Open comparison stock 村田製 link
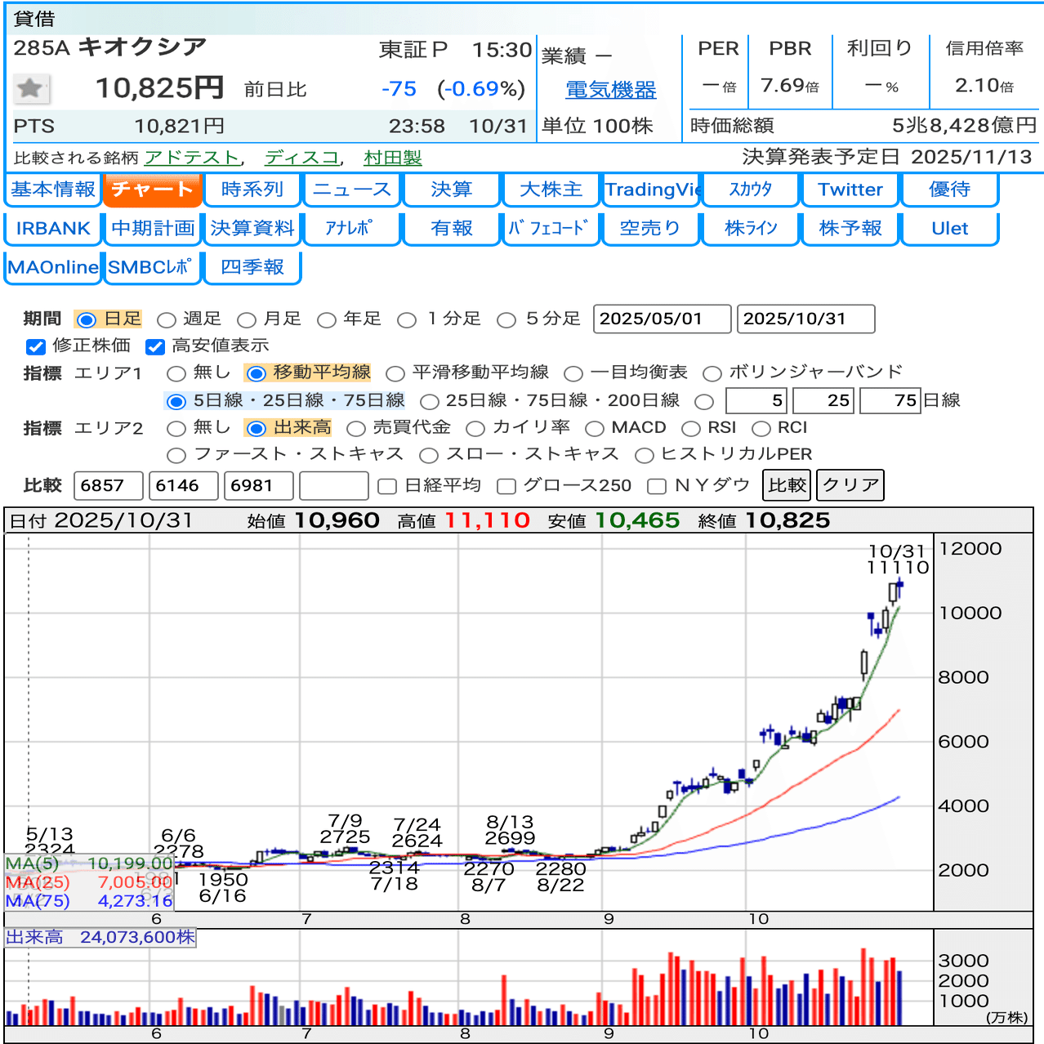The height and width of the screenshot is (1044, 1044). click(x=392, y=157)
